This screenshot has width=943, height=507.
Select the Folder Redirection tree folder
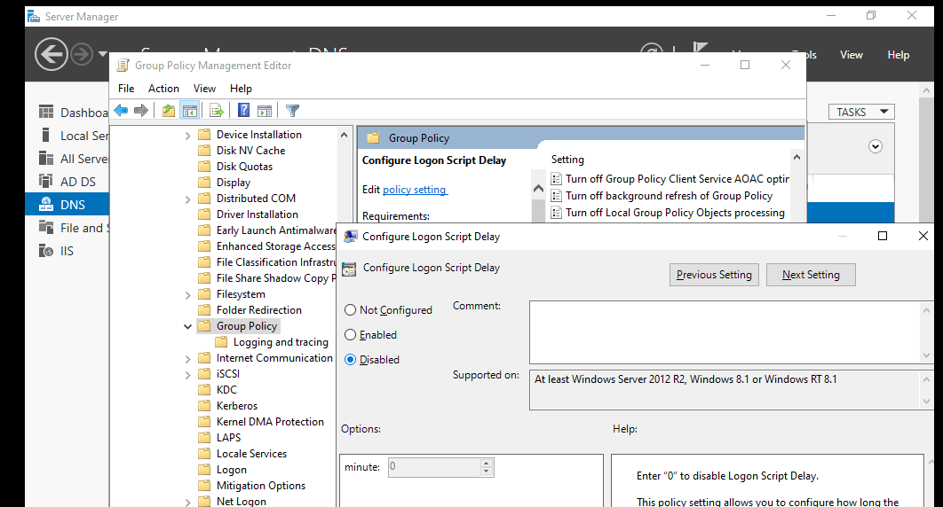click(x=250, y=310)
